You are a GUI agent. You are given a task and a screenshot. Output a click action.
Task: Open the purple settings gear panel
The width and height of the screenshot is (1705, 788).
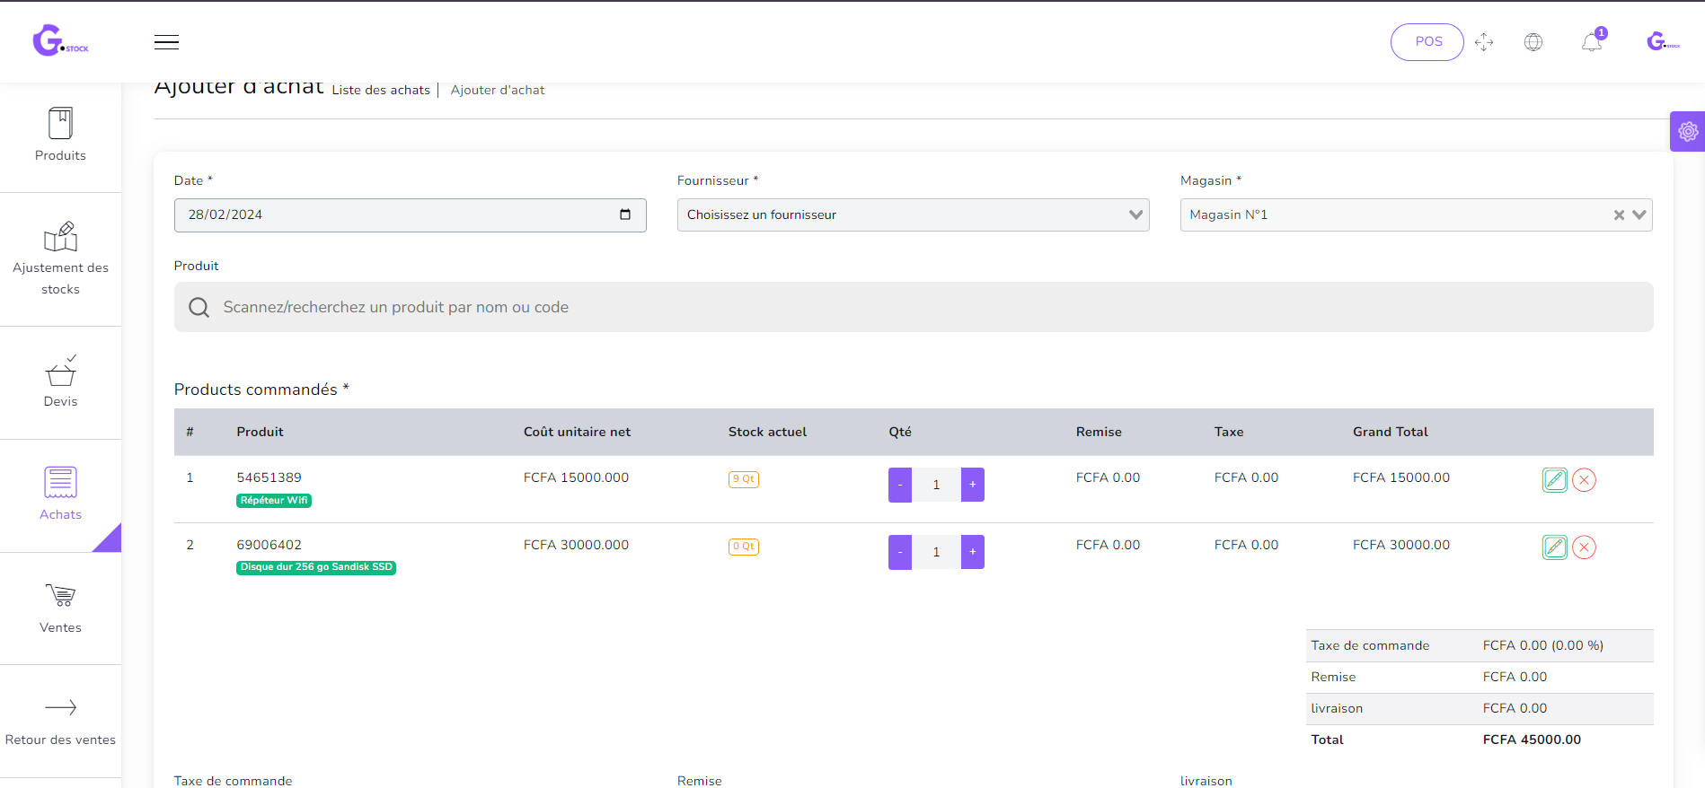coord(1688,132)
